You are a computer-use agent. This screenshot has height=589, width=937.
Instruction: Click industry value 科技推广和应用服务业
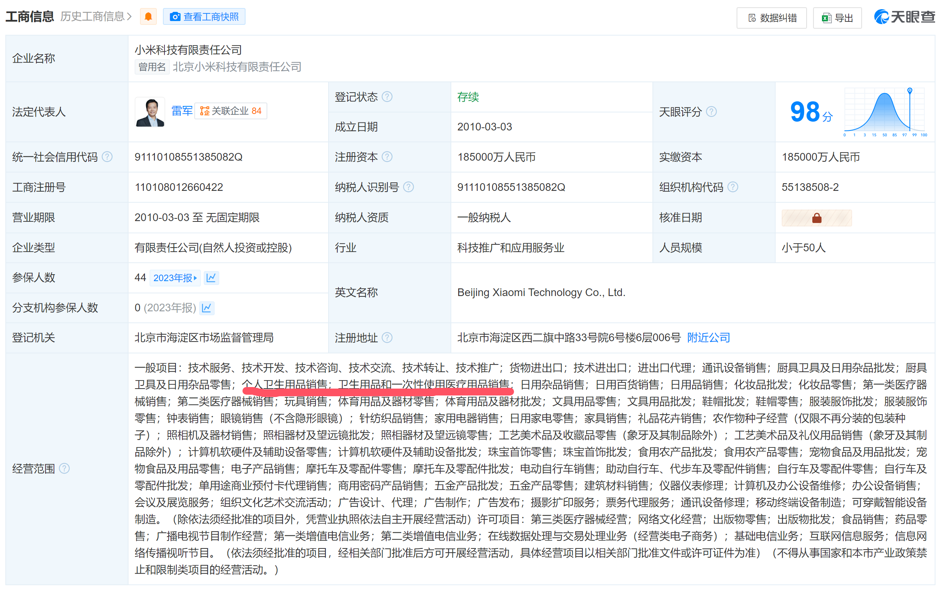(x=511, y=248)
